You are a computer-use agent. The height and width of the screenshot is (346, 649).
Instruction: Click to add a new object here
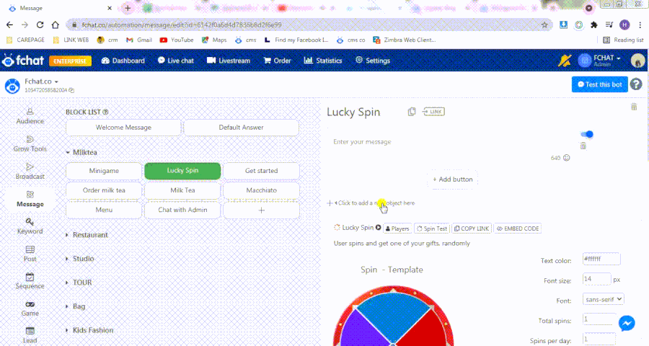point(371,203)
